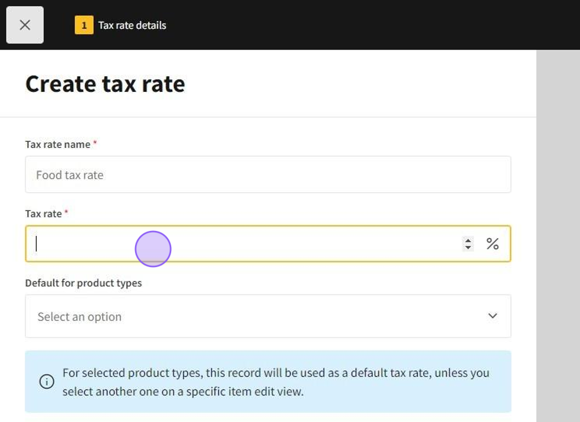
Task: Decrease tax rate with the down arrow
Action: point(468,248)
